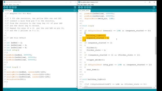Click '// Adapted for Pro Mini' comment
The height and width of the screenshot is (91, 162).
19,13
